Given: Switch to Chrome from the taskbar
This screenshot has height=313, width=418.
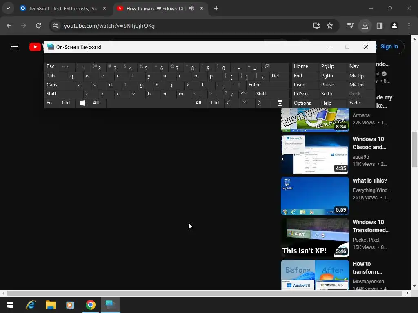Looking at the screenshot, I should coord(90,305).
